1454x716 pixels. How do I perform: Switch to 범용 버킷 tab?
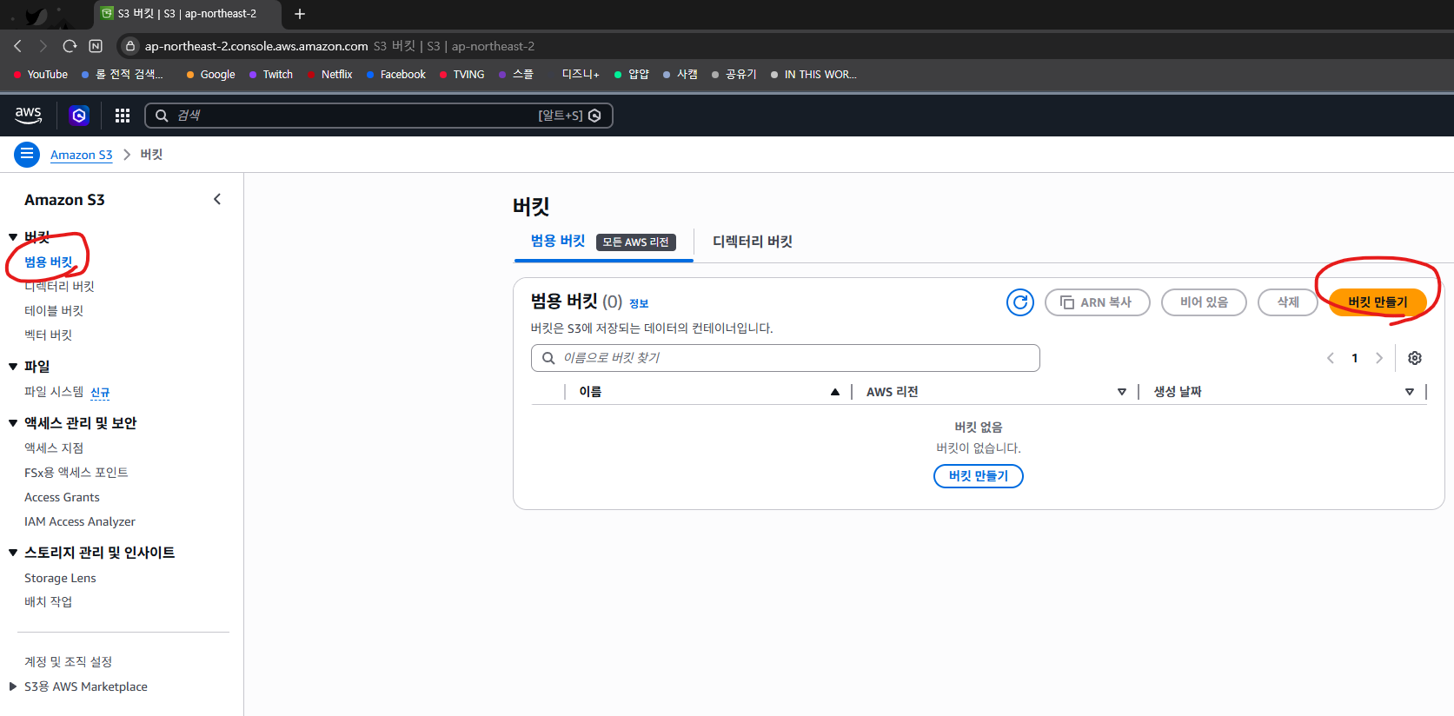558,241
